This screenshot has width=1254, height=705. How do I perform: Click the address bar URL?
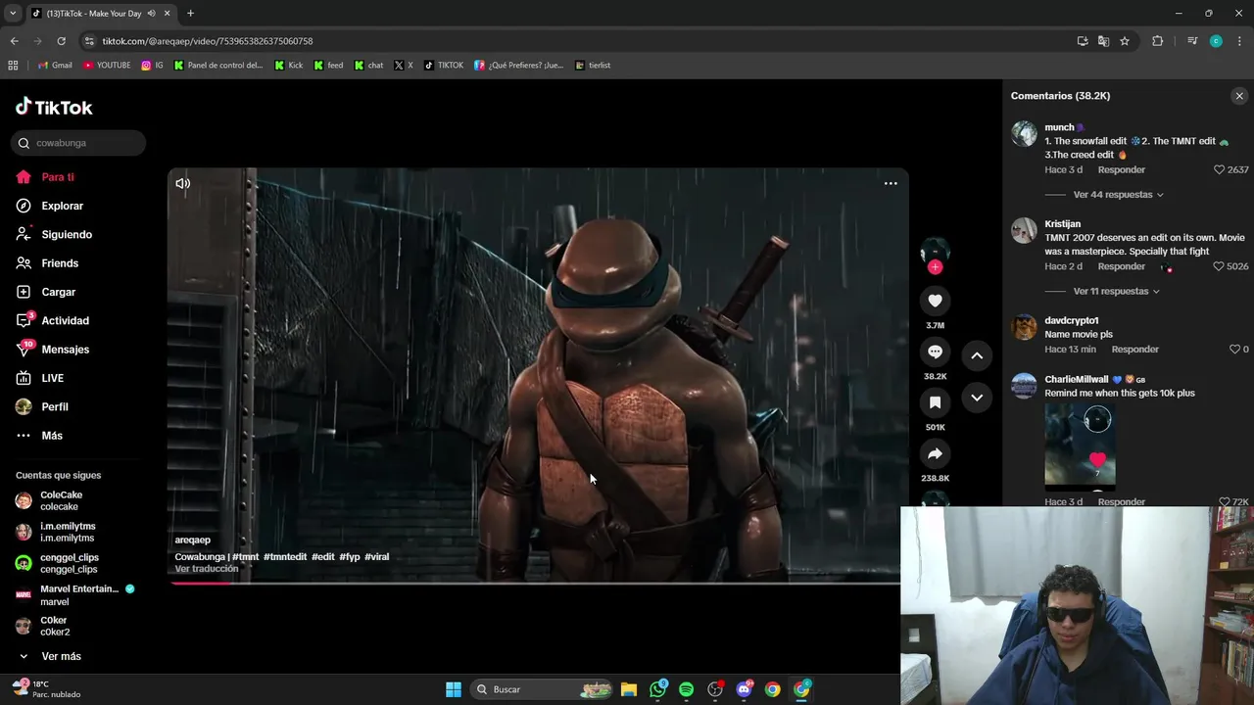coord(208,41)
